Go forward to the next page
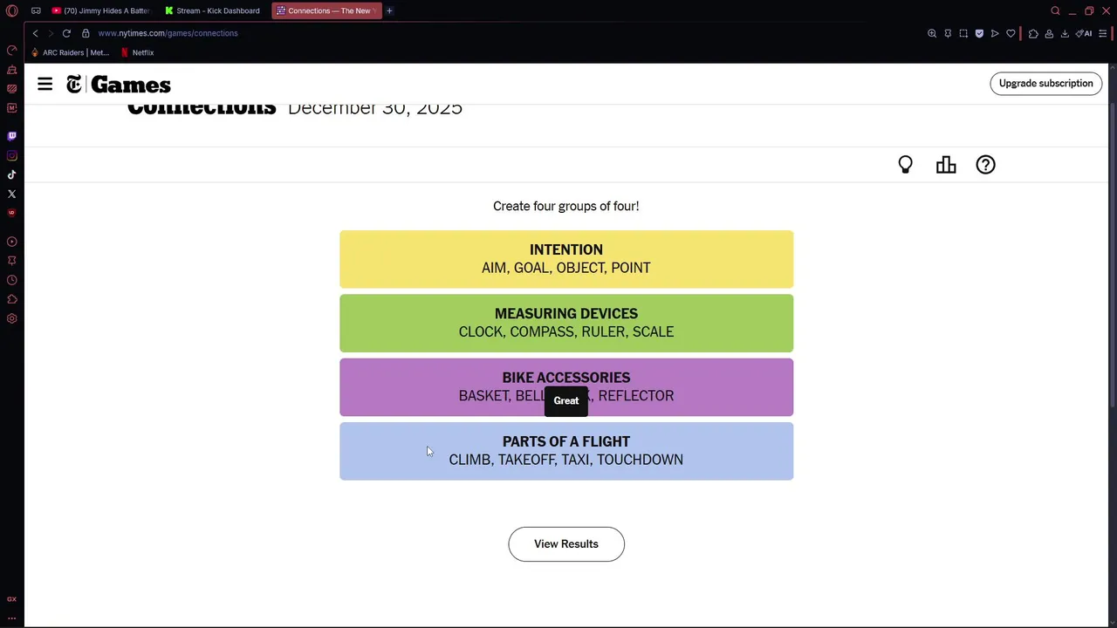Image resolution: width=1117 pixels, height=628 pixels. coord(51,33)
